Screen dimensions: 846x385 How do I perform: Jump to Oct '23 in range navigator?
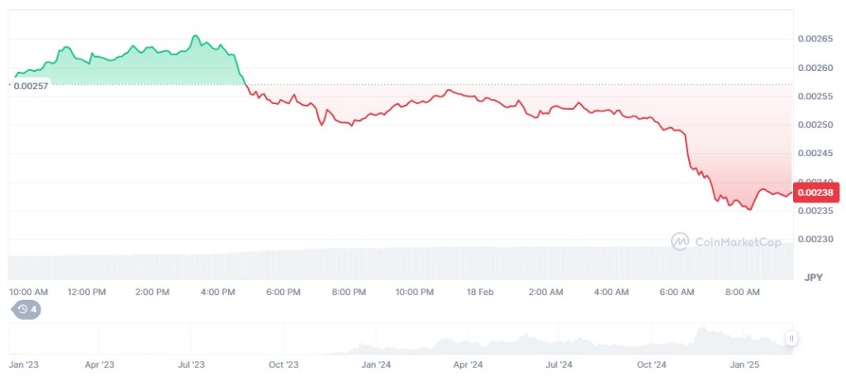(x=283, y=364)
